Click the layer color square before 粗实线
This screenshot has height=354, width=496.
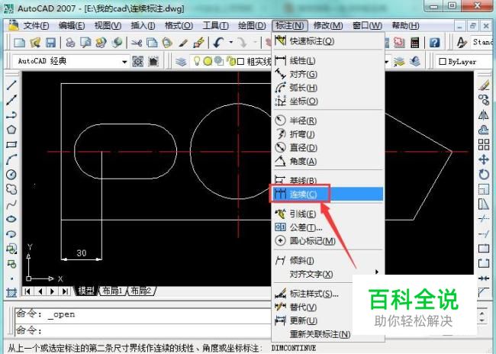pyautogui.click(x=240, y=61)
